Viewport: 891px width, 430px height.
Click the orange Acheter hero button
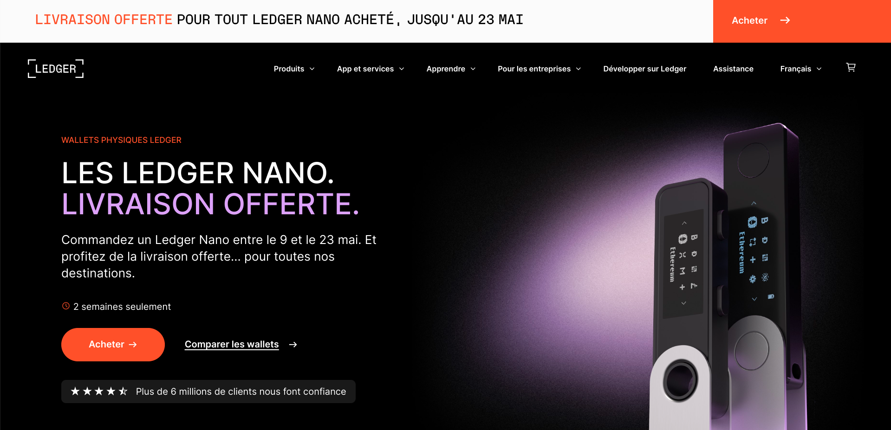click(x=113, y=345)
